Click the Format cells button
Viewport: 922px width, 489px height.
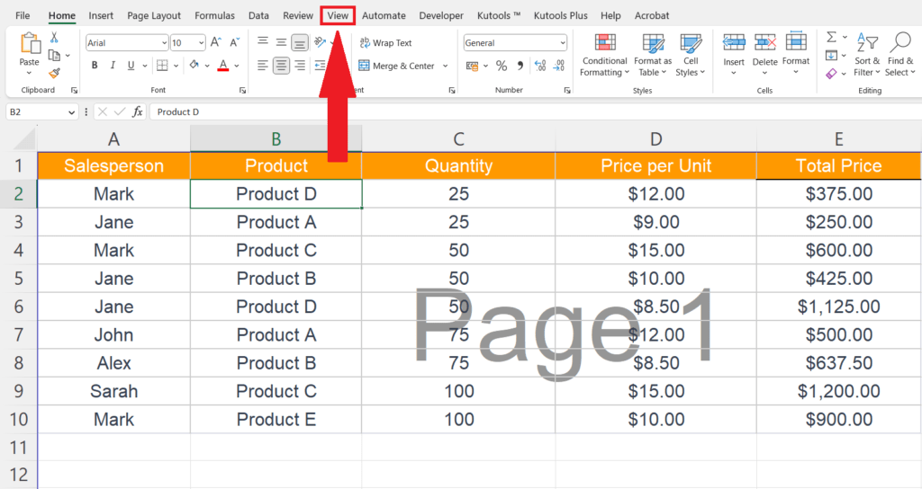click(796, 55)
